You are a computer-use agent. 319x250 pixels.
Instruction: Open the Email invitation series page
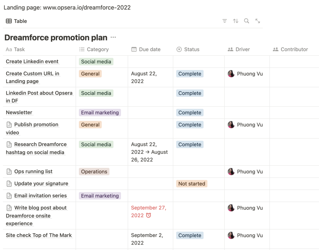[40, 196]
